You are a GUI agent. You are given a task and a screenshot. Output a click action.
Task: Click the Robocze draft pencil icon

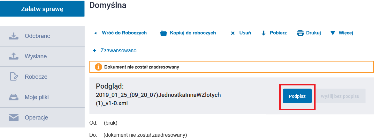(x=13, y=77)
